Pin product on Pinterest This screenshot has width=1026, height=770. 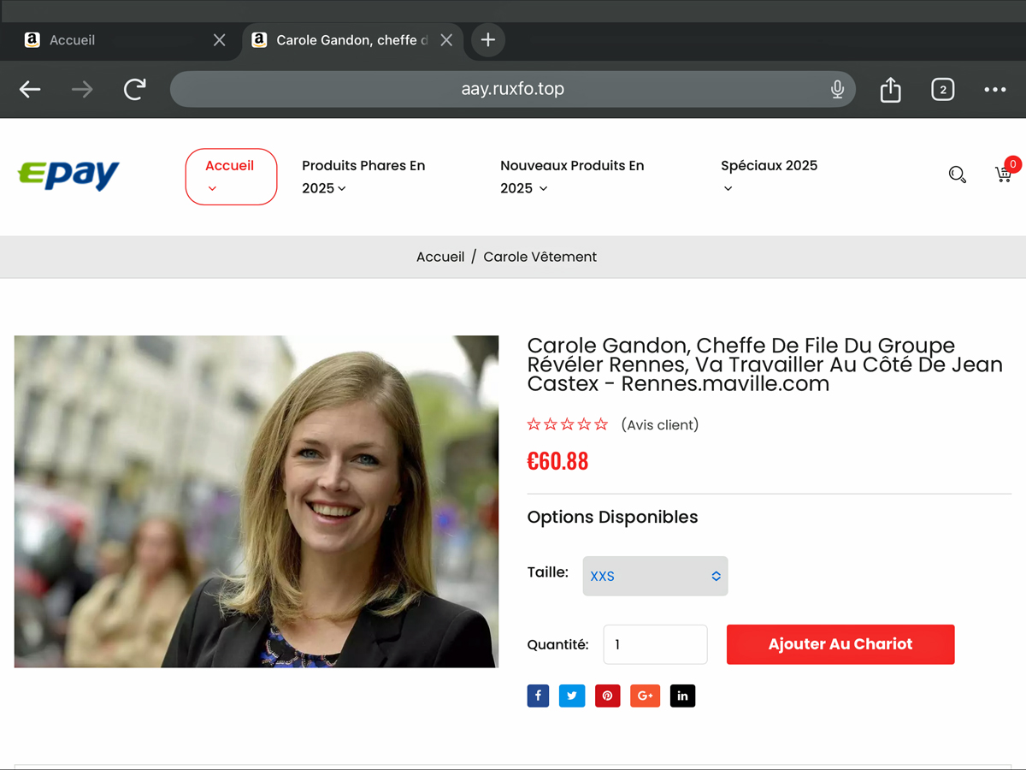pos(607,696)
